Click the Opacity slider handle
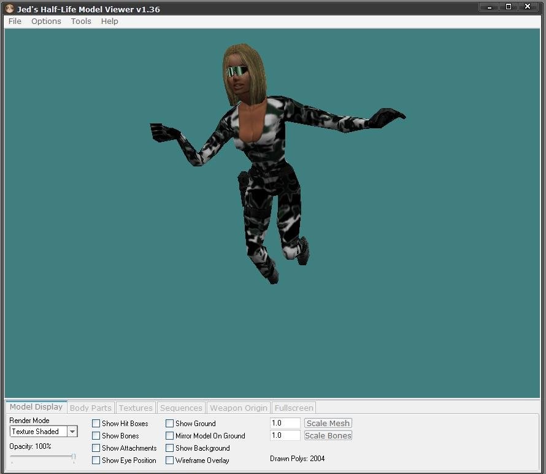Screen dimensions: 546x474 pos(74,456)
